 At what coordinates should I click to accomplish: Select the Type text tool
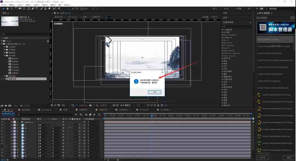coord(37,8)
